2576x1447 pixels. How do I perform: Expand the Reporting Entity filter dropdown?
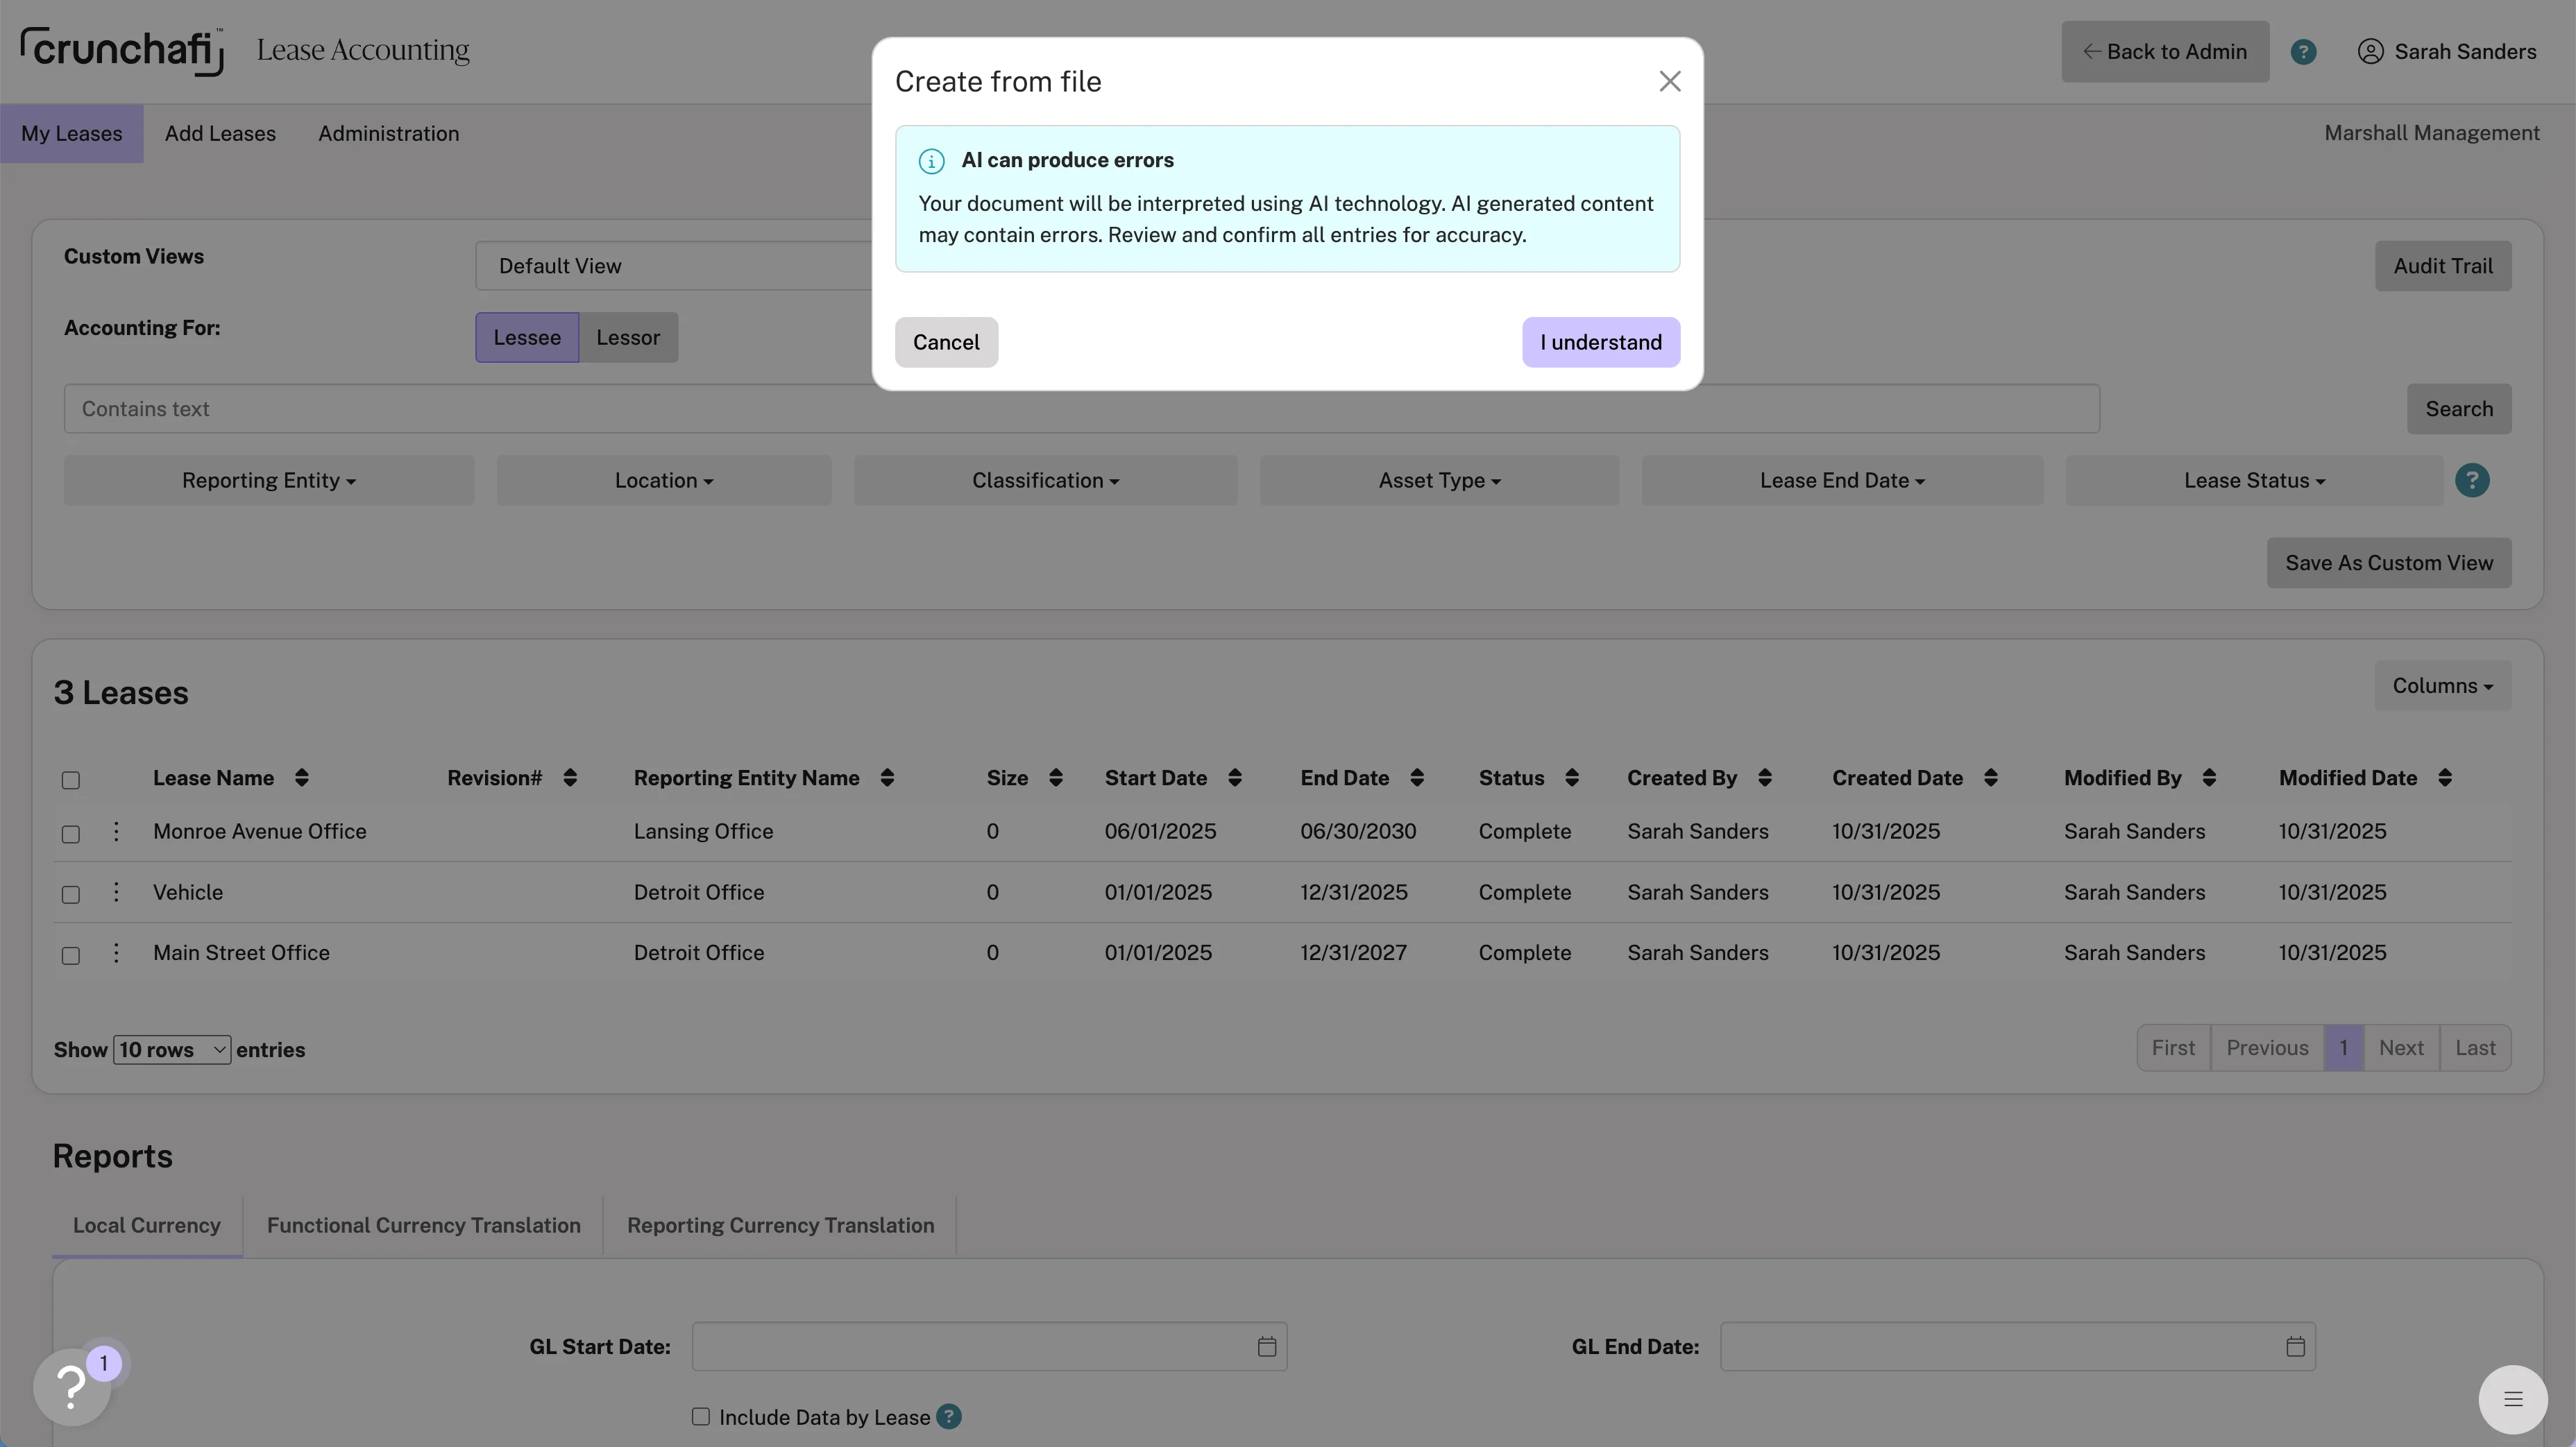[269, 481]
